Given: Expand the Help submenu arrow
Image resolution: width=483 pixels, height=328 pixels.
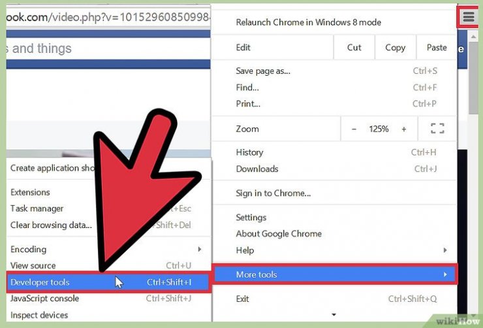Looking at the screenshot, I should [x=444, y=250].
